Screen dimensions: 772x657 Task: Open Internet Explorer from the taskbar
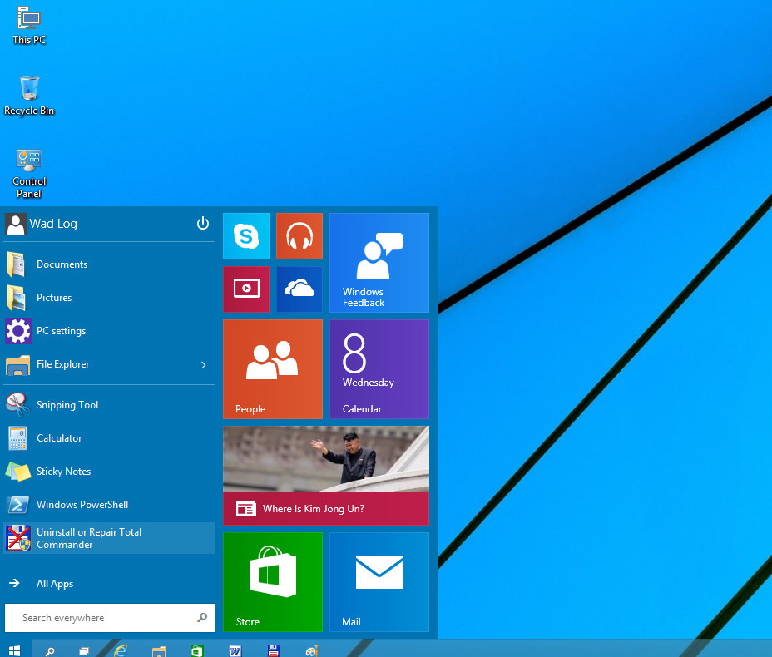point(121,650)
